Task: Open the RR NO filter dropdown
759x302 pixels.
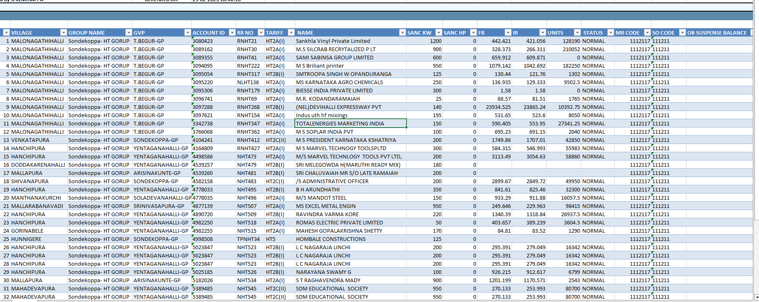Action: tap(261, 33)
